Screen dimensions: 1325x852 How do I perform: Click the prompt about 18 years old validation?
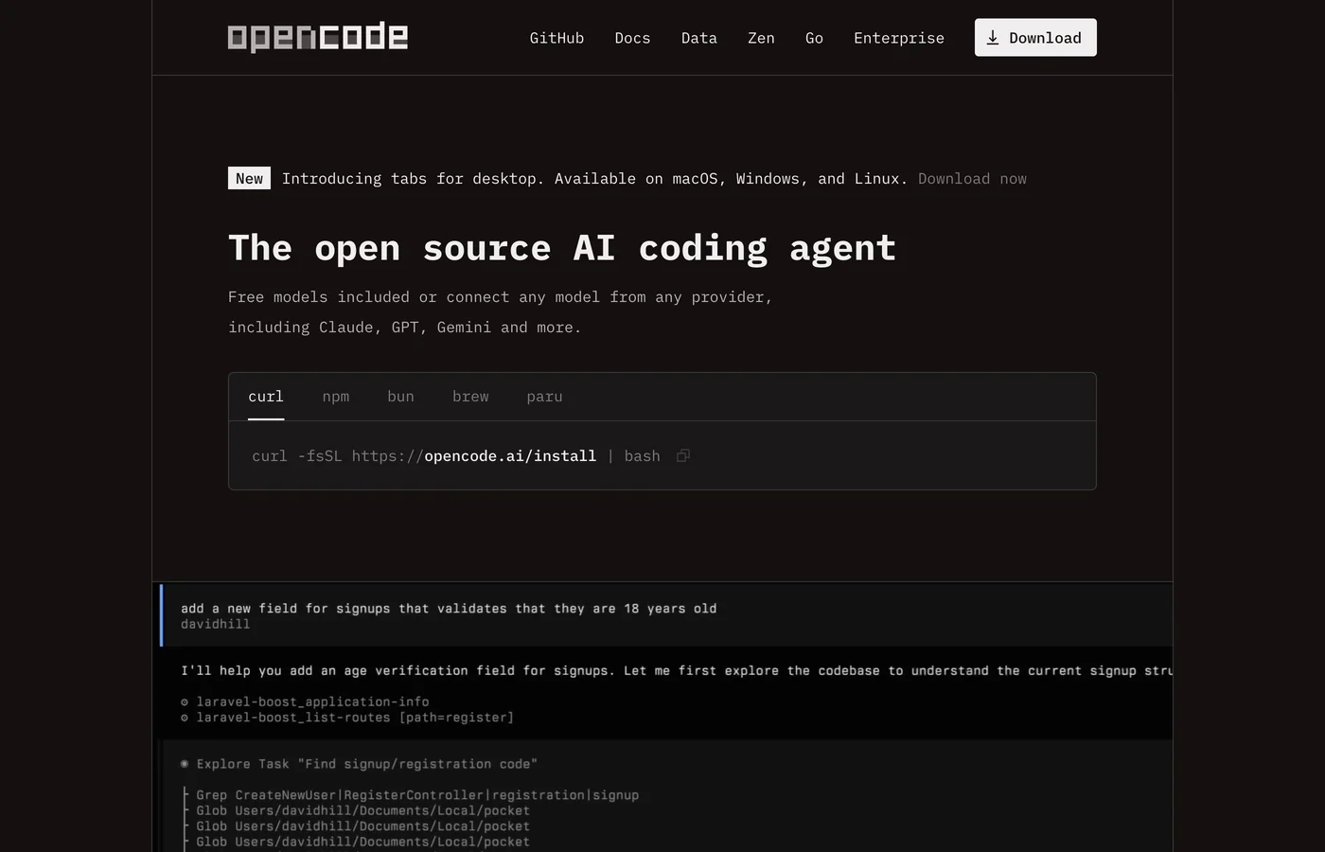pos(449,609)
